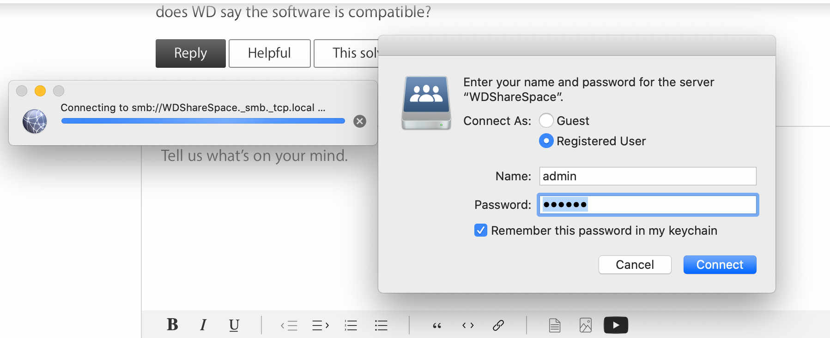Screen dimensions: 830x338
Task: Insert a block quote in the editor
Action: 437,326
